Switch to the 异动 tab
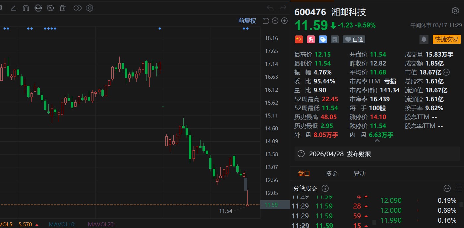The width and height of the screenshot is (464, 228). coord(360,174)
